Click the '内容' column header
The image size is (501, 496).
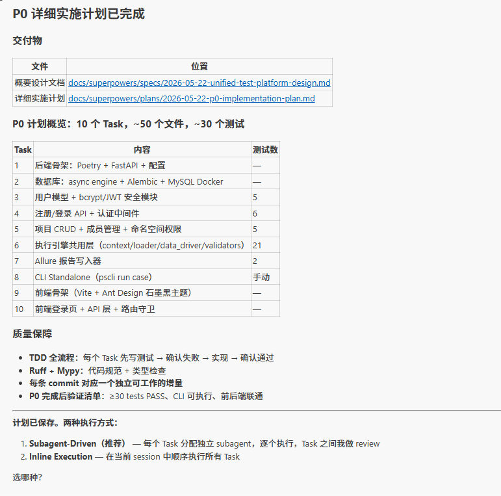(142, 150)
